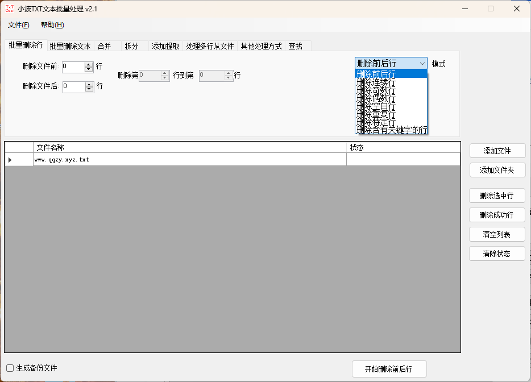The width and height of the screenshot is (531, 382).
Task: Click the 清空列表 button
Action: (497, 234)
